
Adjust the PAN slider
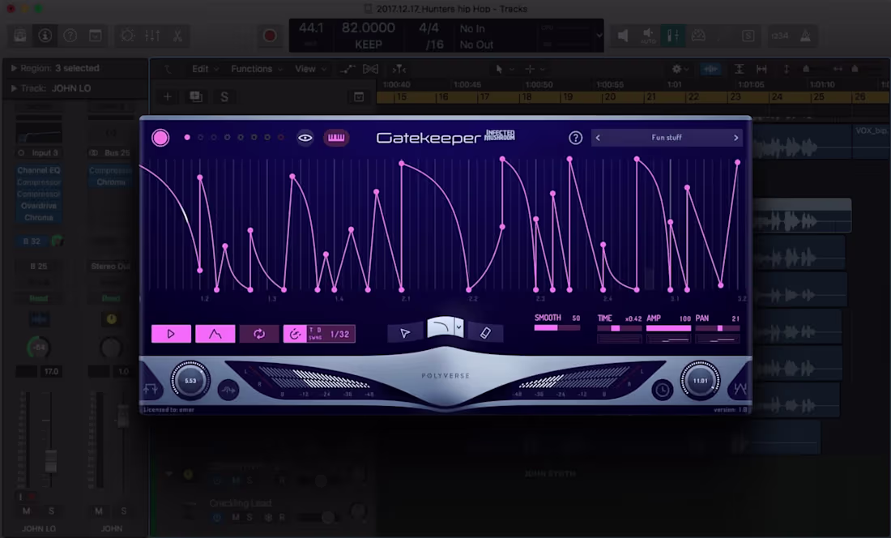tap(718, 328)
